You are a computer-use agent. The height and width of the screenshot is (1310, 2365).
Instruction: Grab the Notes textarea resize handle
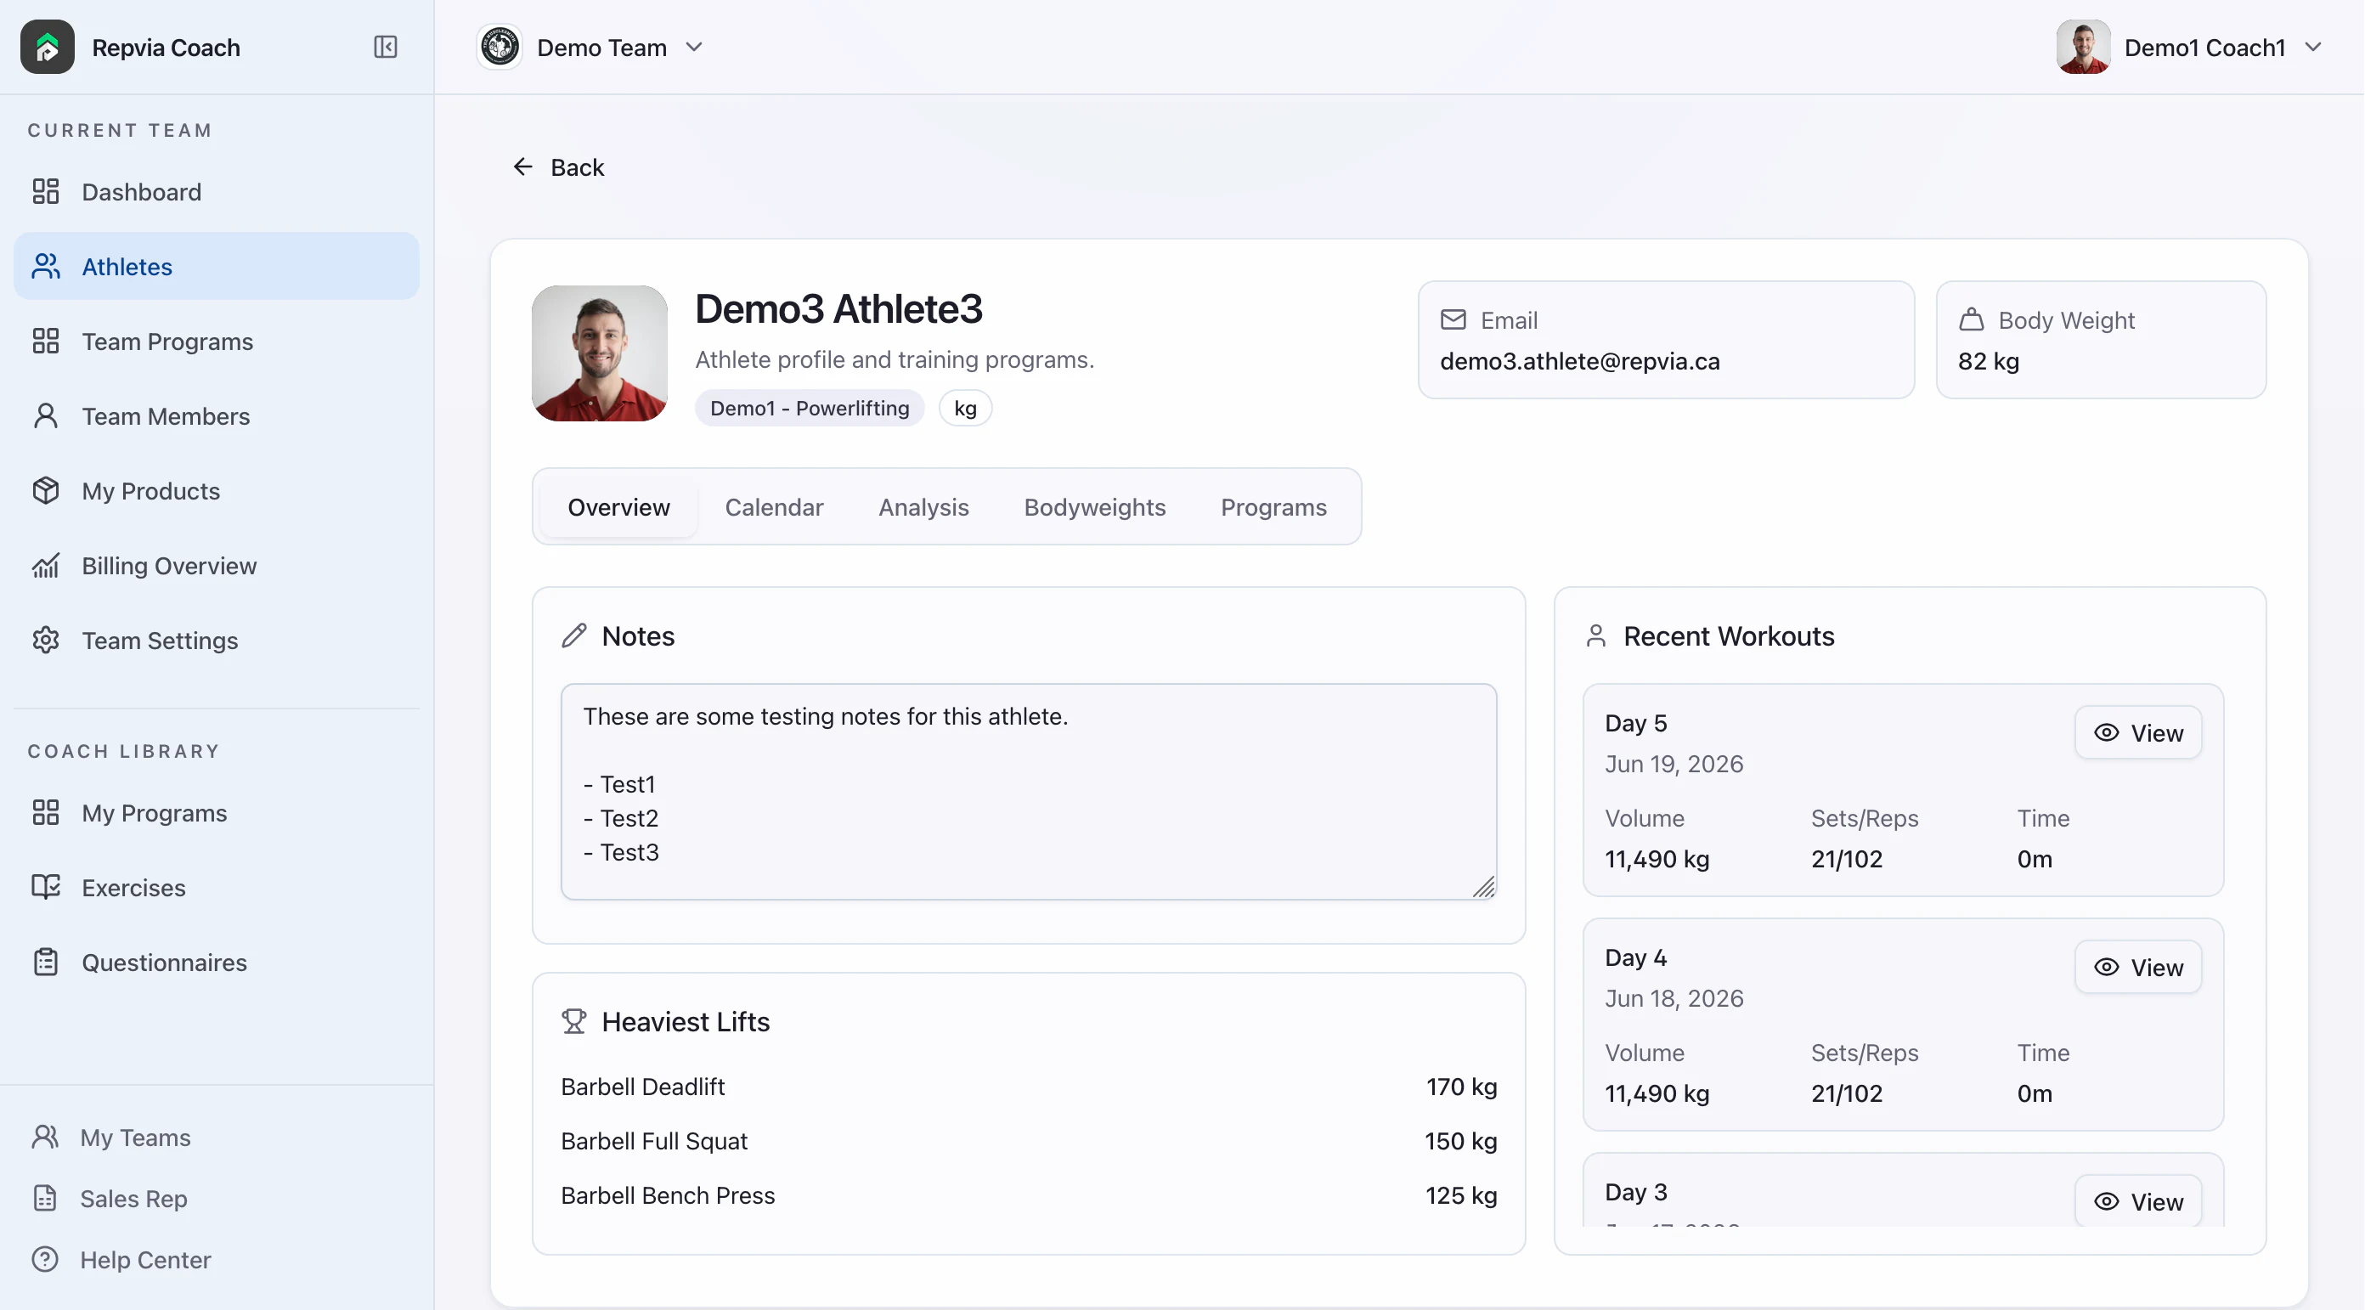click(x=1485, y=888)
